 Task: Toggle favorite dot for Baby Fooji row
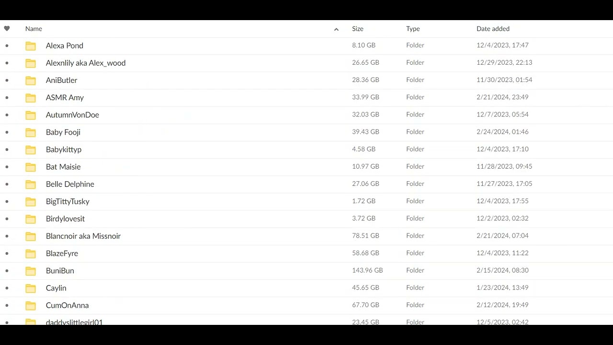7,132
